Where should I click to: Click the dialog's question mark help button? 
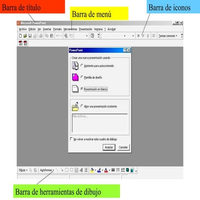click(125, 50)
